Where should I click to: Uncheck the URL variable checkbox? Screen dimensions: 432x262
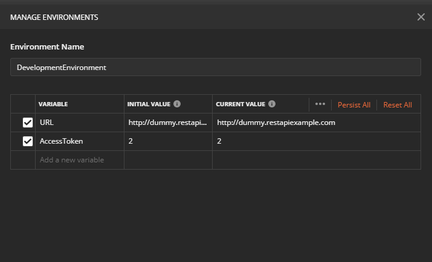27,123
